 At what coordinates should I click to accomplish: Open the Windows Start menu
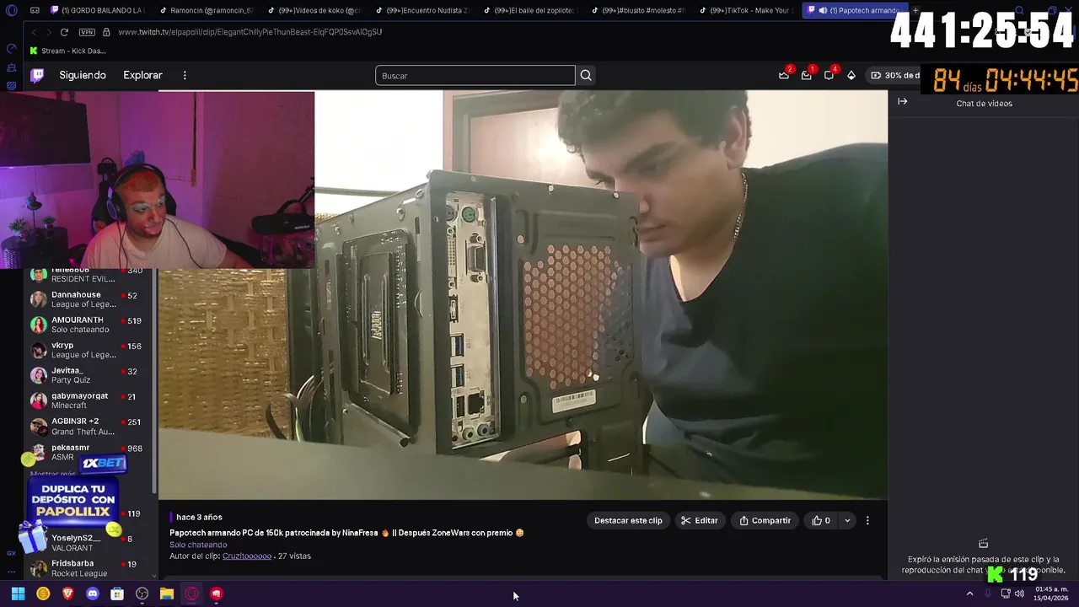(x=18, y=594)
